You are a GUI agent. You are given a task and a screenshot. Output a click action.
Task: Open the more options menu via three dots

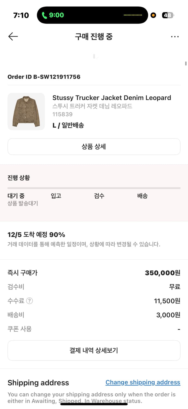(x=175, y=36)
